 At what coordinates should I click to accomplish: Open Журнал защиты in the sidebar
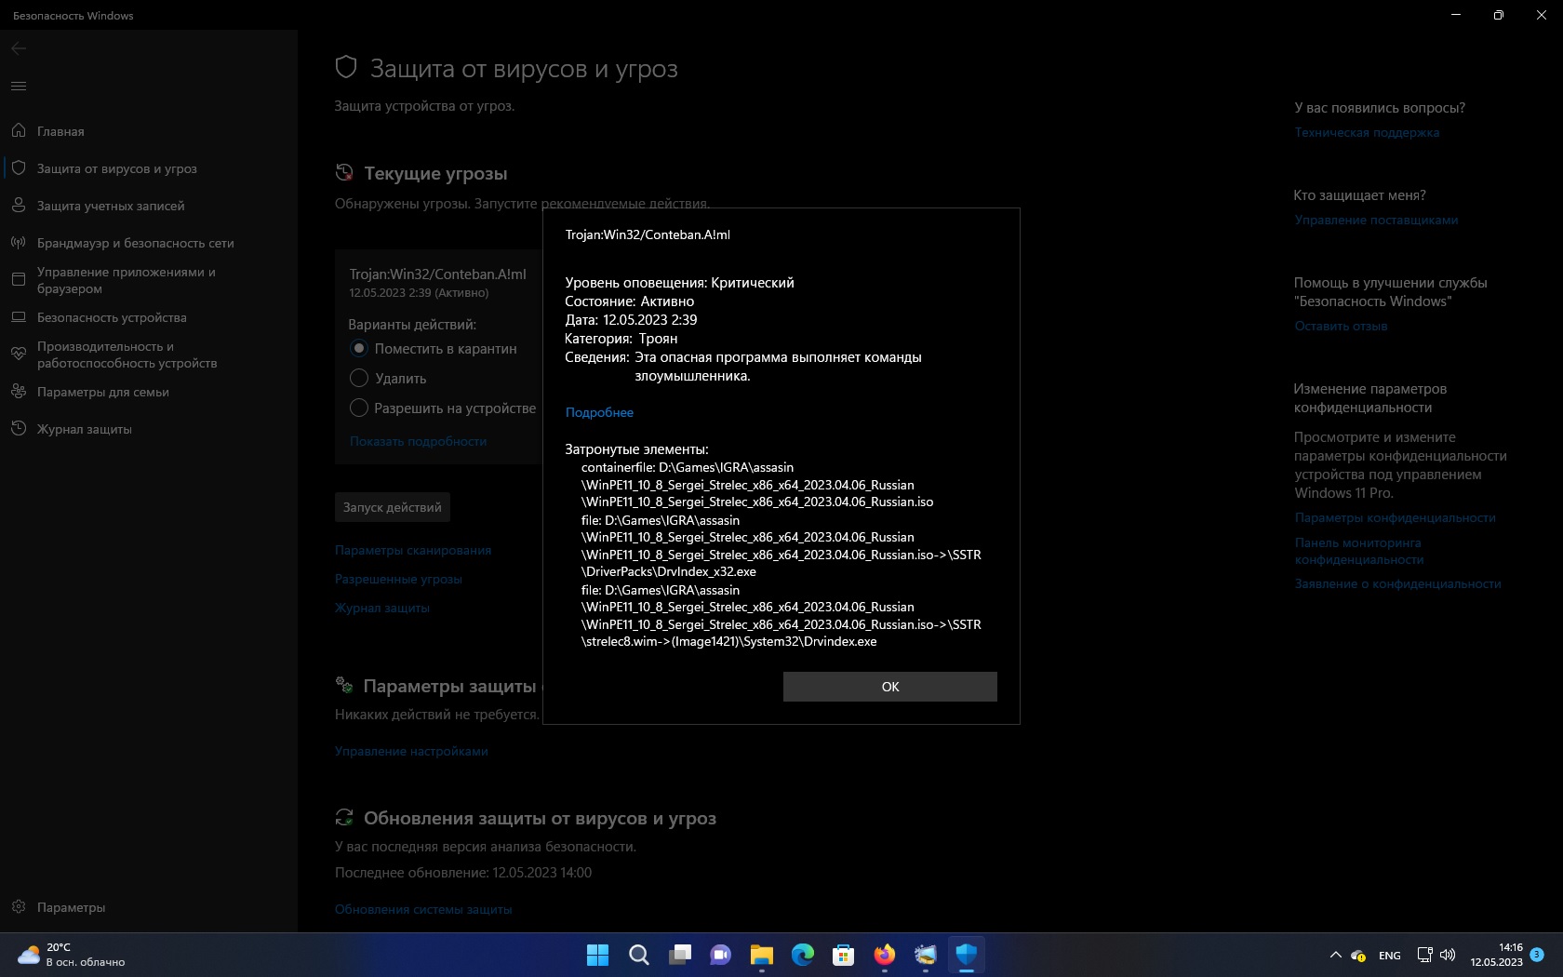click(x=149, y=429)
